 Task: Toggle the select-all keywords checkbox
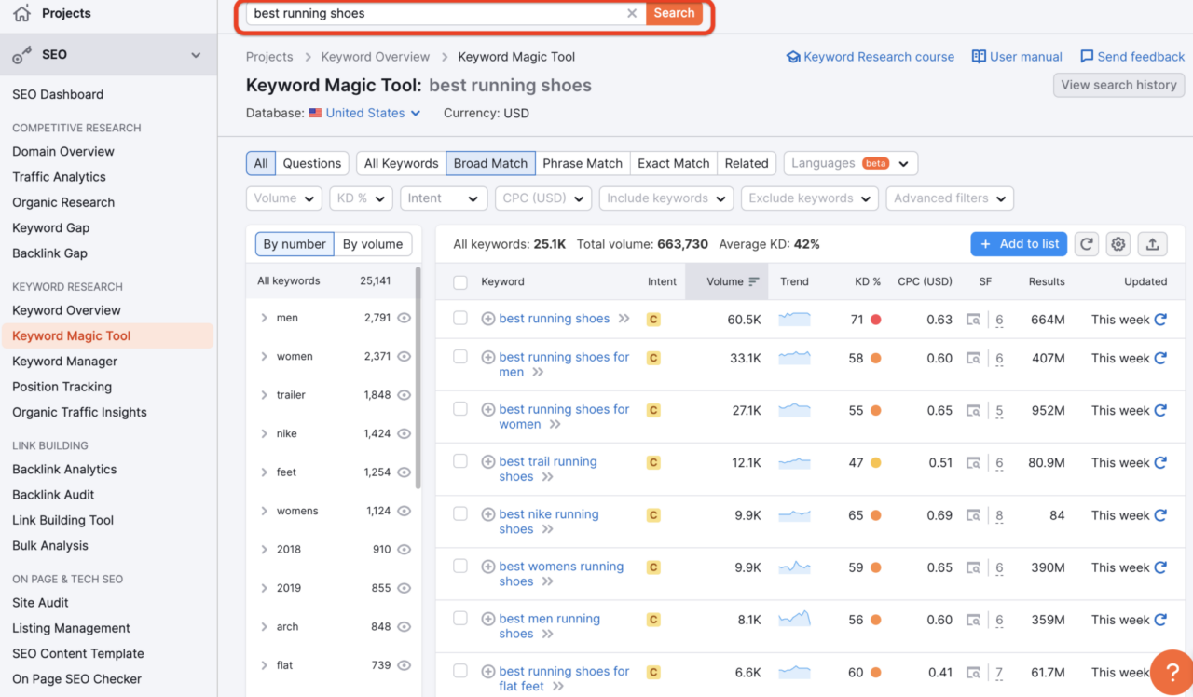(460, 282)
